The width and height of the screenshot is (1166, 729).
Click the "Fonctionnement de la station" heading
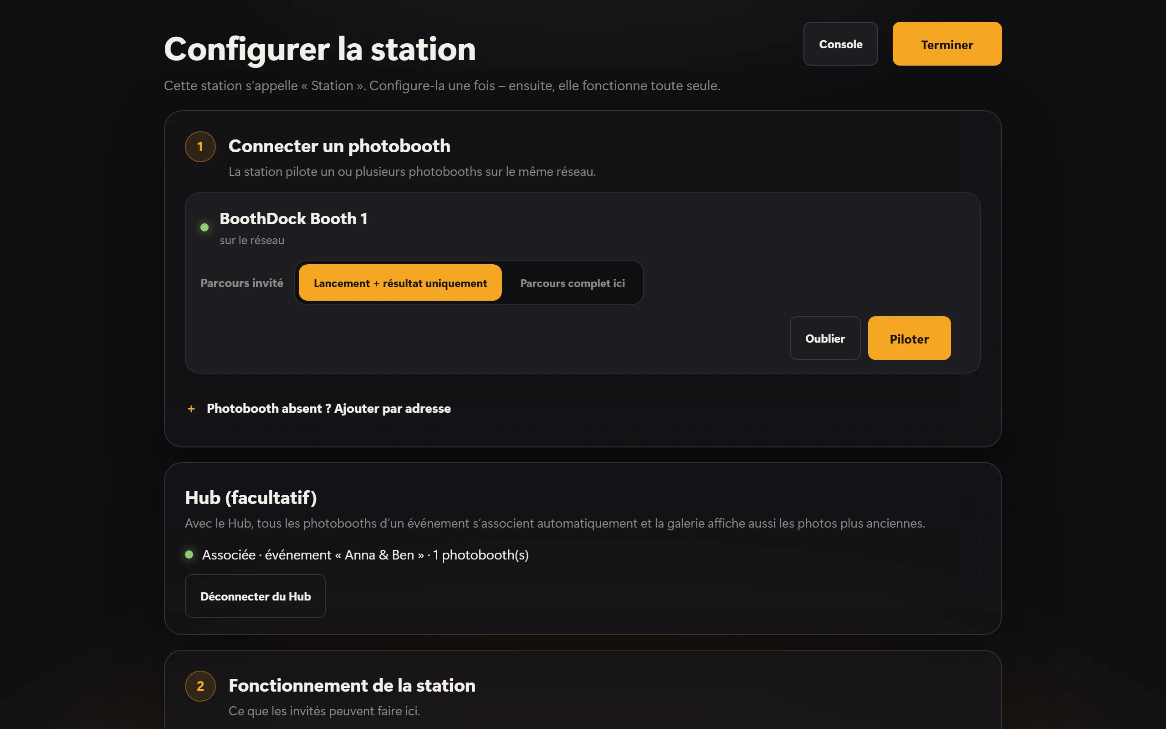click(x=352, y=686)
